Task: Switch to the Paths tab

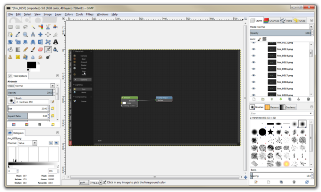Action: (286, 21)
